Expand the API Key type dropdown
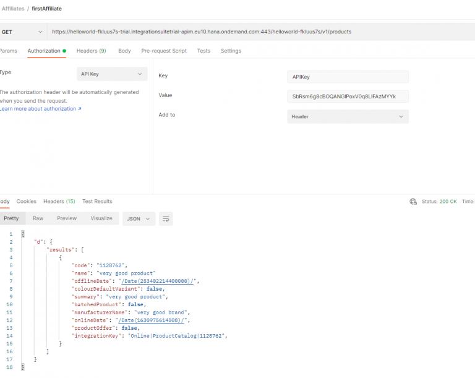 pyautogui.click(x=112, y=74)
